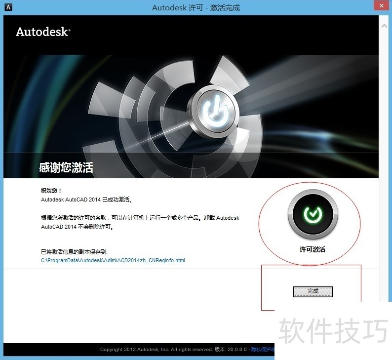
Task: Click the 完成 button to finish activation
Action: point(313,291)
